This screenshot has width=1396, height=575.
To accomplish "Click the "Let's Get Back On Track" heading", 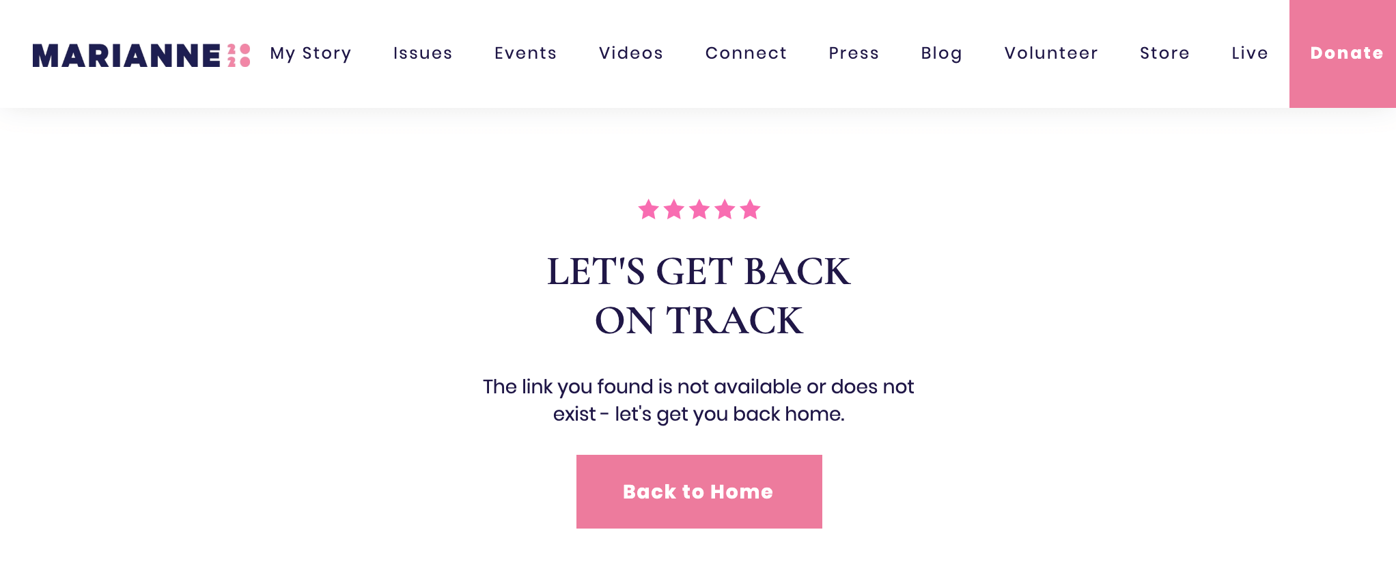I will point(699,296).
